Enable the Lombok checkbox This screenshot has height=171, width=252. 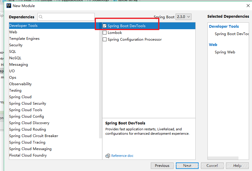[x=105, y=33]
